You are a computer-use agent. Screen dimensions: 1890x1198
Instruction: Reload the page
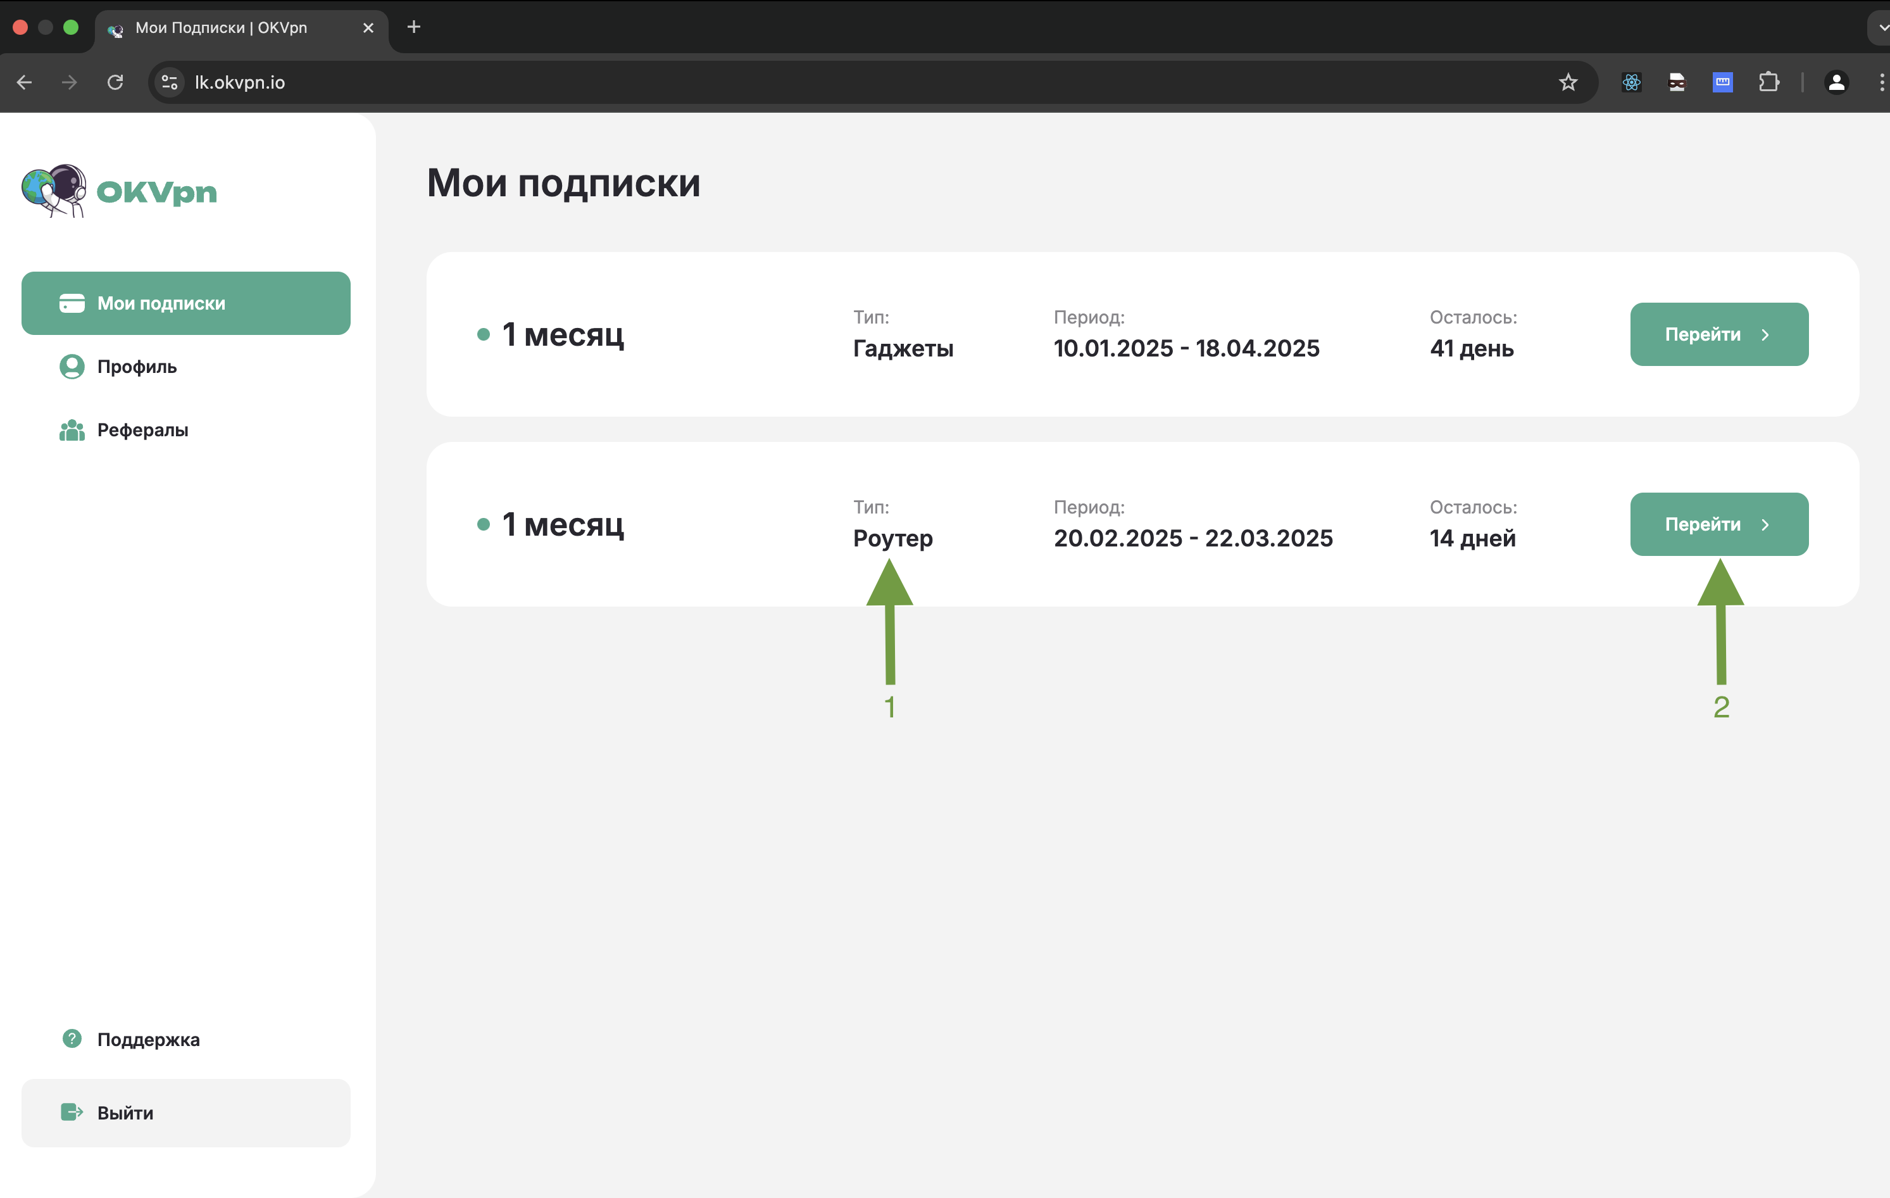(x=115, y=82)
